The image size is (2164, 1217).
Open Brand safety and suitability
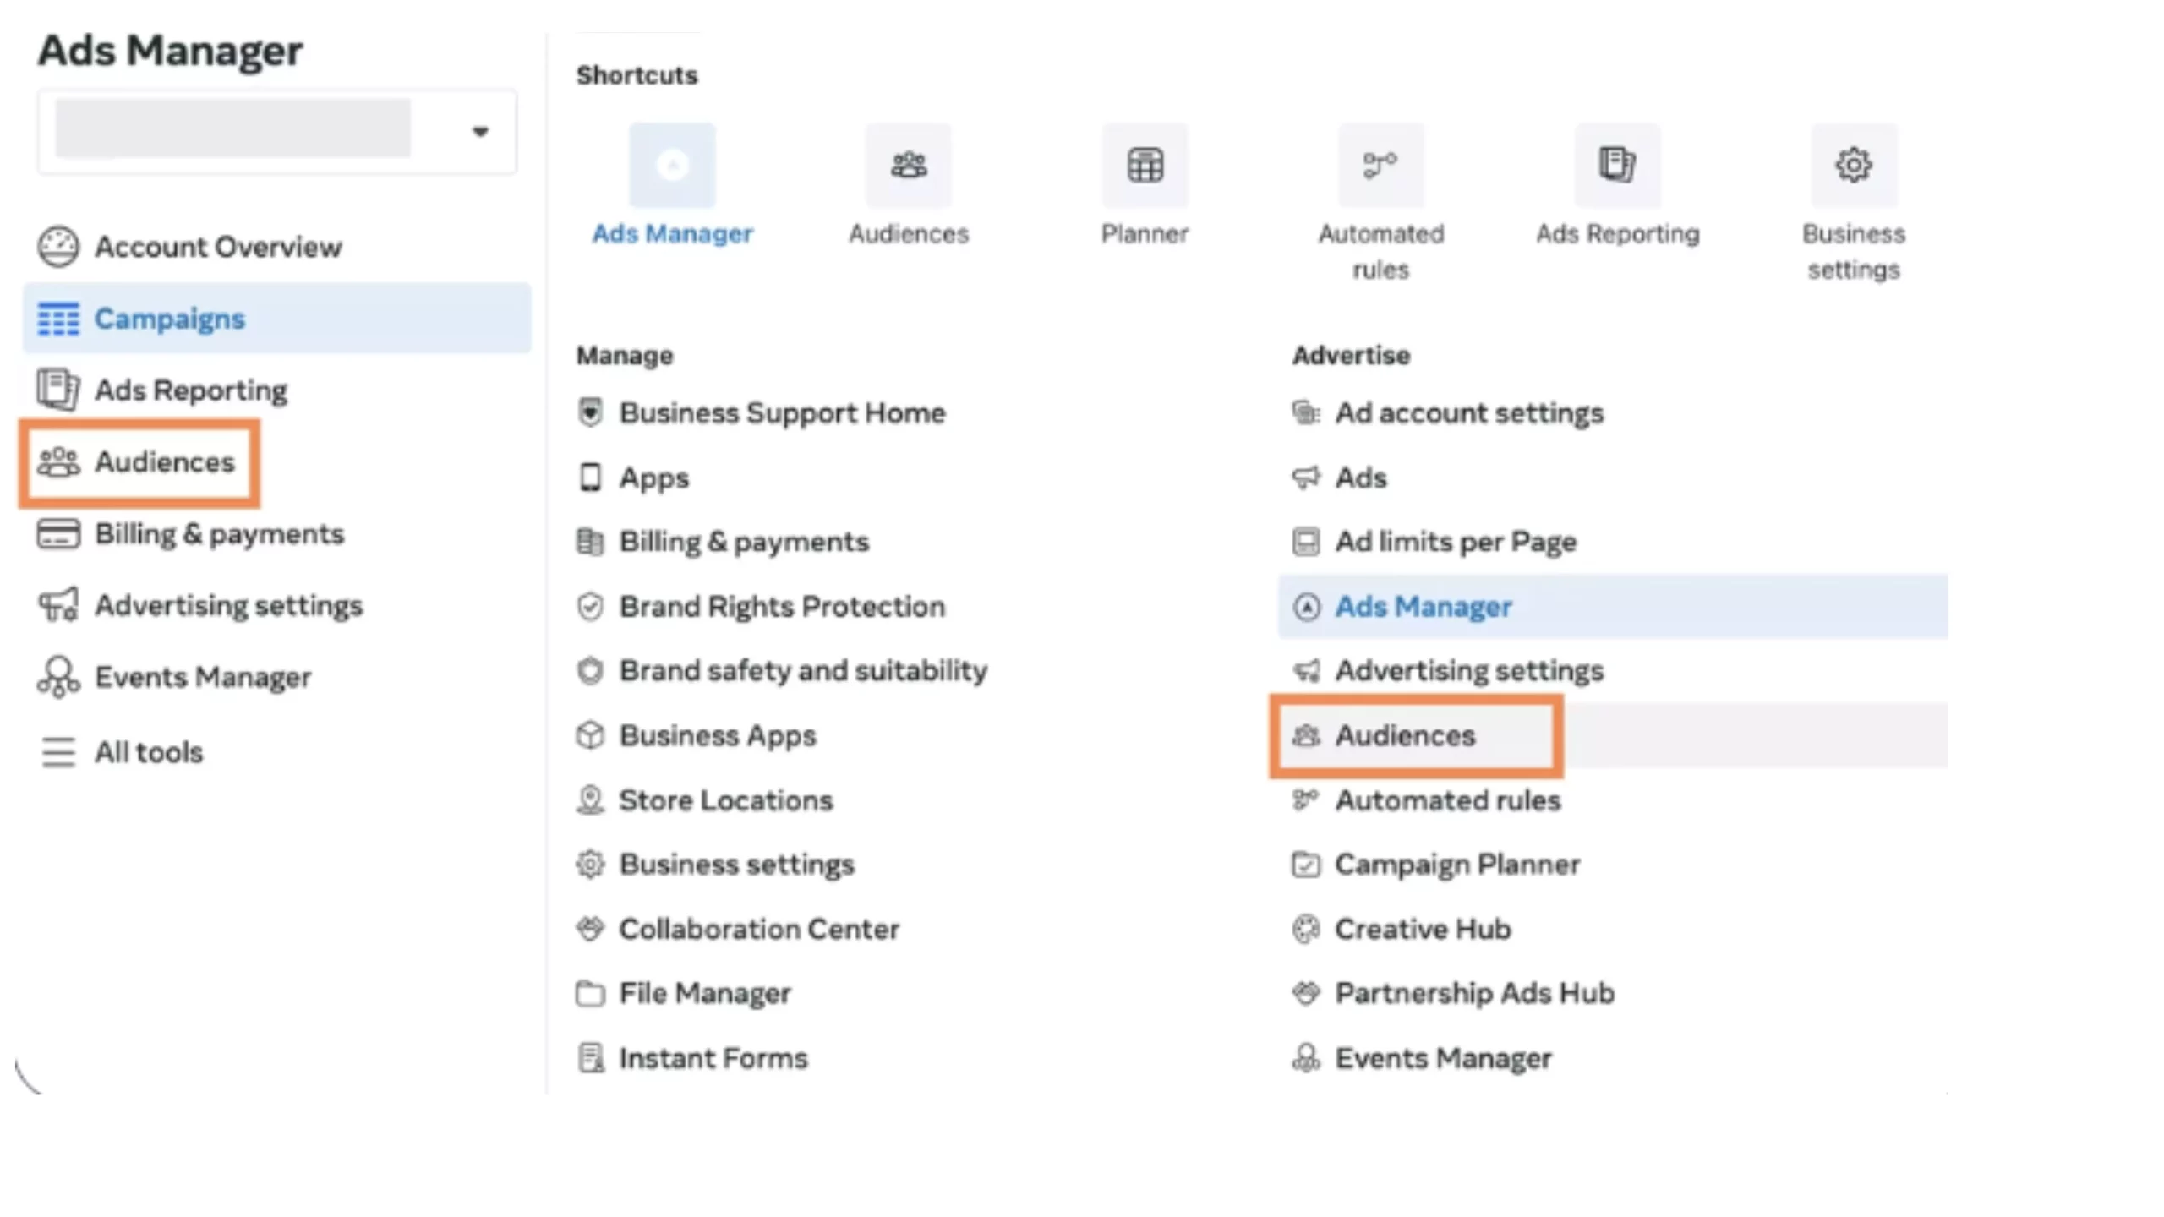(804, 671)
